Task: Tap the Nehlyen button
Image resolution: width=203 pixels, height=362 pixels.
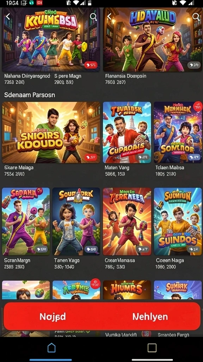Action: pyautogui.click(x=150, y=316)
